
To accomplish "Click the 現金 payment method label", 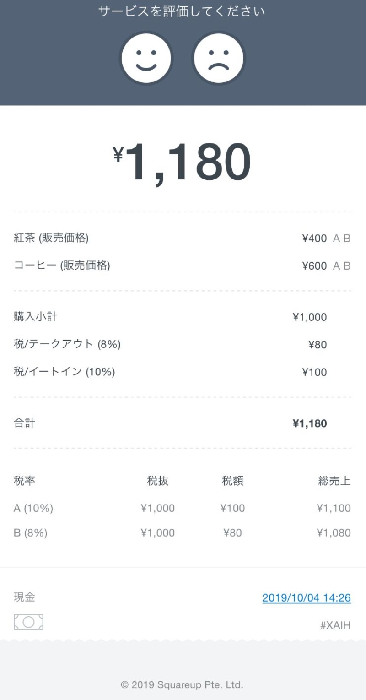I will pyautogui.click(x=24, y=597).
